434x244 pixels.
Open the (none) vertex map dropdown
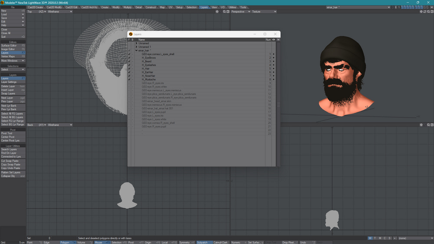(415, 238)
